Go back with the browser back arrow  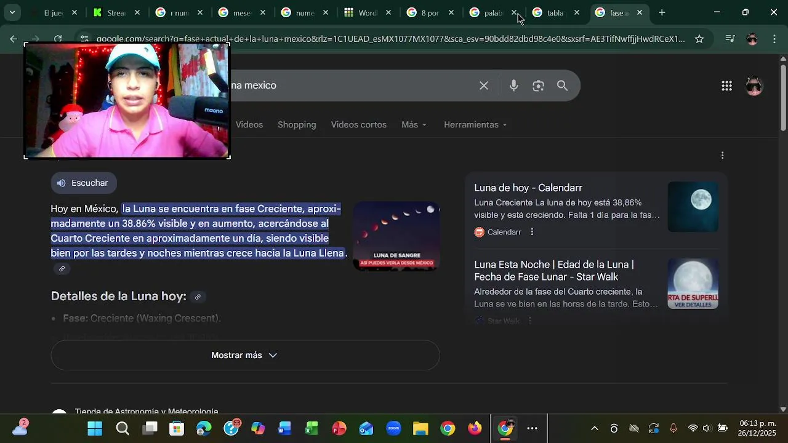pyautogui.click(x=14, y=39)
